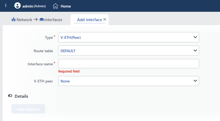This screenshot has width=220, height=121.
Task: Click the Required field error message
Action: pyautogui.click(x=69, y=71)
